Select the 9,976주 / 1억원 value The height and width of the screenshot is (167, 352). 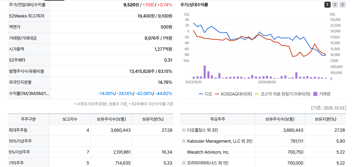(x=158, y=38)
